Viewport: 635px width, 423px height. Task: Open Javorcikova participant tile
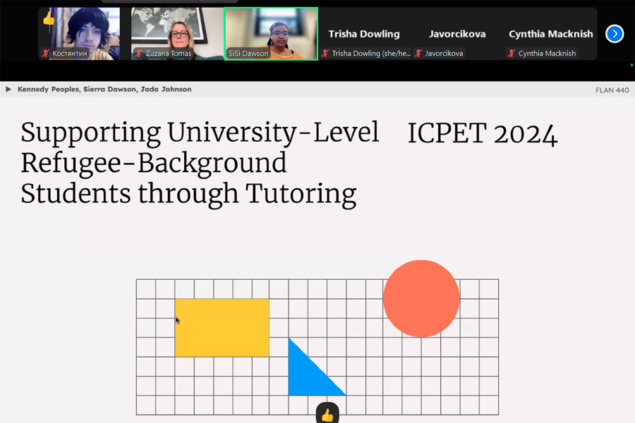457,34
